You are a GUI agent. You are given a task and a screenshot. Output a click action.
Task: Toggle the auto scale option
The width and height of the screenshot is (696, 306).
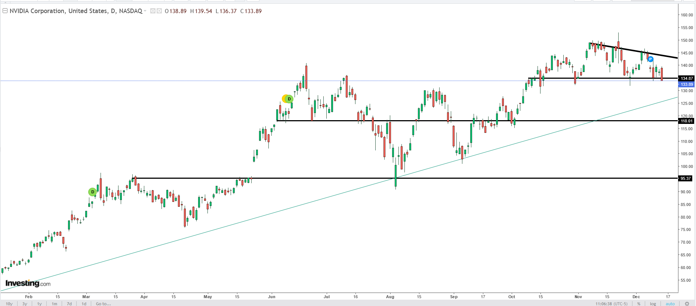670,304
